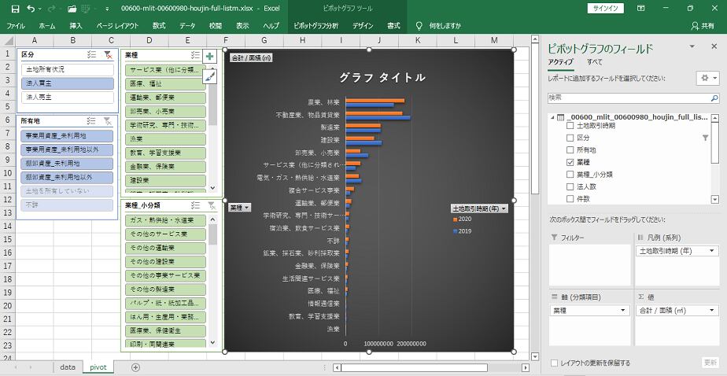This screenshot has height=376, width=727.
Task: Open the 土地取引時期(年) legend dropdown on chart
Action: click(479, 209)
